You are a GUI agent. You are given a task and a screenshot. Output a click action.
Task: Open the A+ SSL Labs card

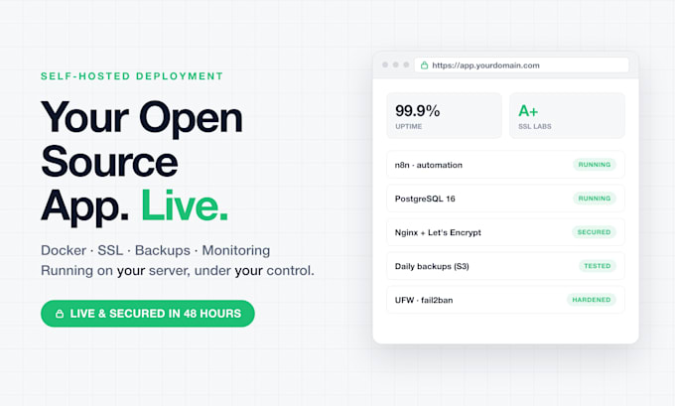click(x=567, y=116)
